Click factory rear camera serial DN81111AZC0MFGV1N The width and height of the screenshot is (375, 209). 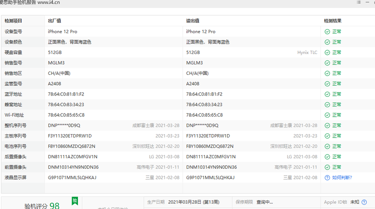(72, 157)
